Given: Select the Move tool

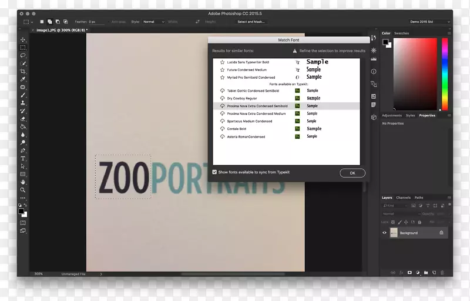Looking at the screenshot, I should [23, 39].
